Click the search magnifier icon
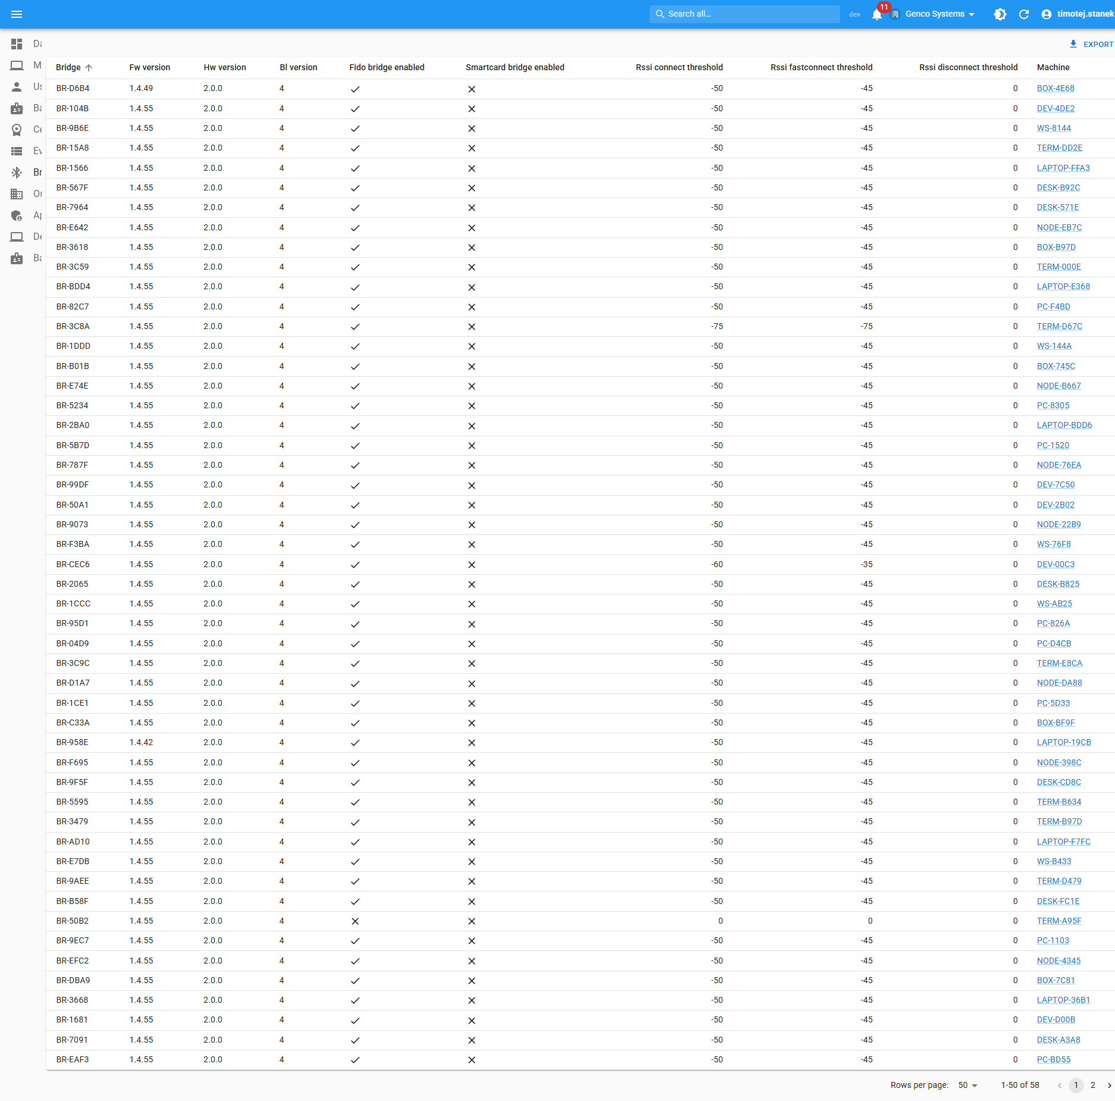Viewport: 1115px width, 1101px height. (660, 14)
